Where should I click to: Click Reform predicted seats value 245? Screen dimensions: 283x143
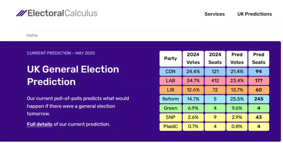[x=259, y=99]
